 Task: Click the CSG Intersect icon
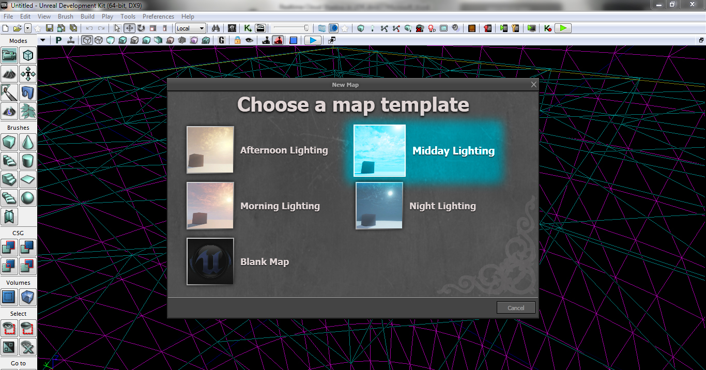pyautogui.click(x=10, y=266)
